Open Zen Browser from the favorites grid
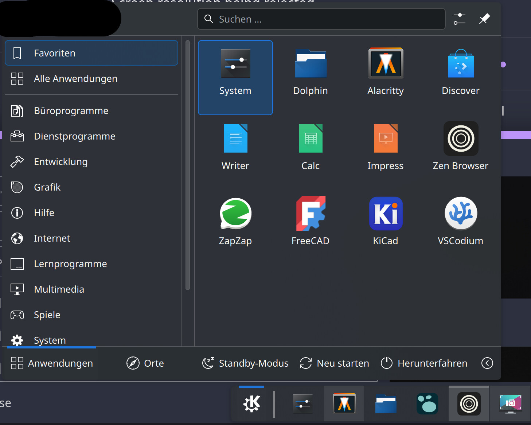Screen dimensions: 531x425 point(461,153)
